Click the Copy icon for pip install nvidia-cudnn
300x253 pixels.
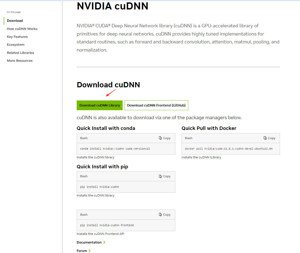tap(164, 176)
